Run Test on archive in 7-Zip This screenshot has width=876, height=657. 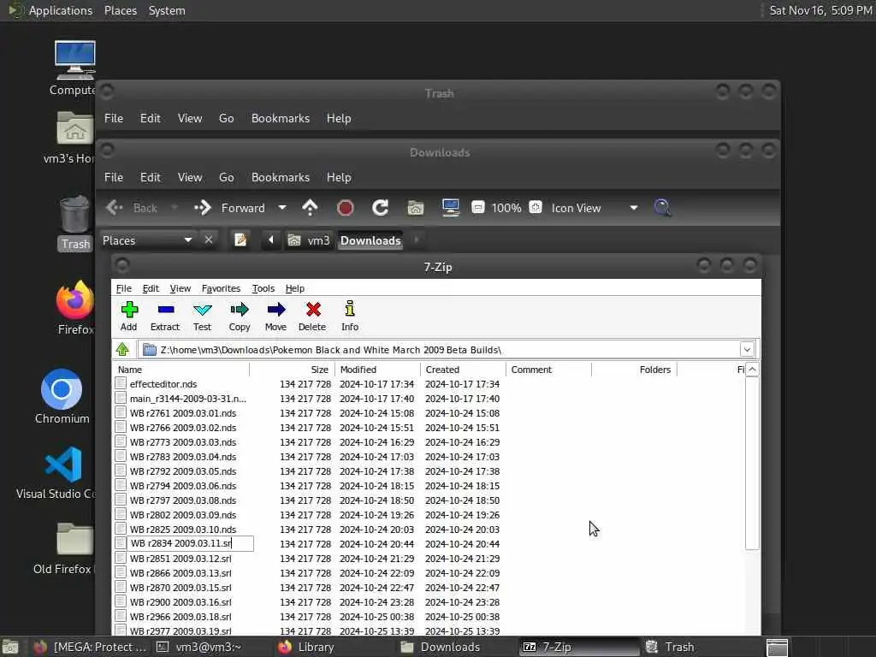click(x=202, y=317)
